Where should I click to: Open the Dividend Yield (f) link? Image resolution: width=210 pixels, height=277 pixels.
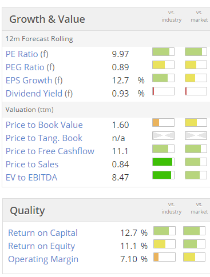click(39, 94)
